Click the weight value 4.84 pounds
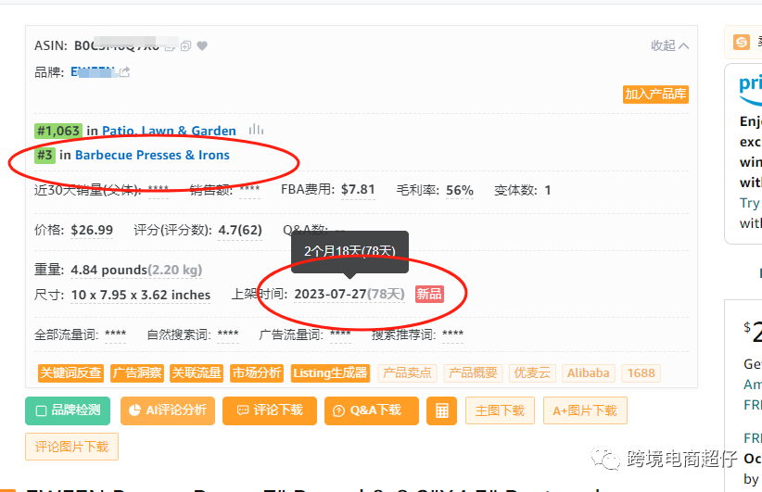 tap(108, 270)
